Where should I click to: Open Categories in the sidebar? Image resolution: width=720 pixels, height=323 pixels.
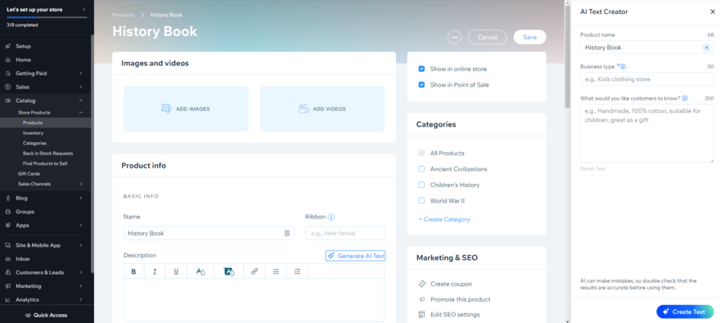click(34, 143)
